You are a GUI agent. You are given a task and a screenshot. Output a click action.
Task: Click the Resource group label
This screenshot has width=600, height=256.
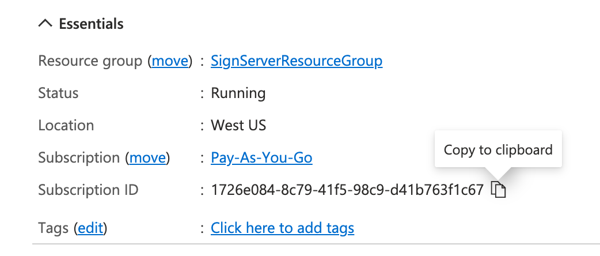pos(90,61)
